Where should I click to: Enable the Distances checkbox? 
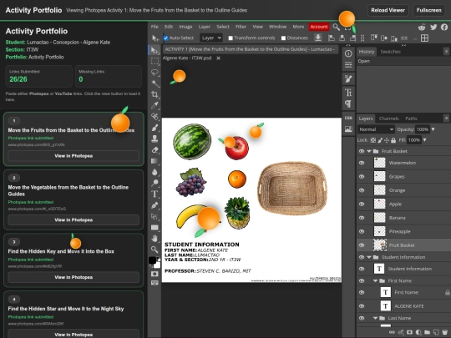(283, 38)
